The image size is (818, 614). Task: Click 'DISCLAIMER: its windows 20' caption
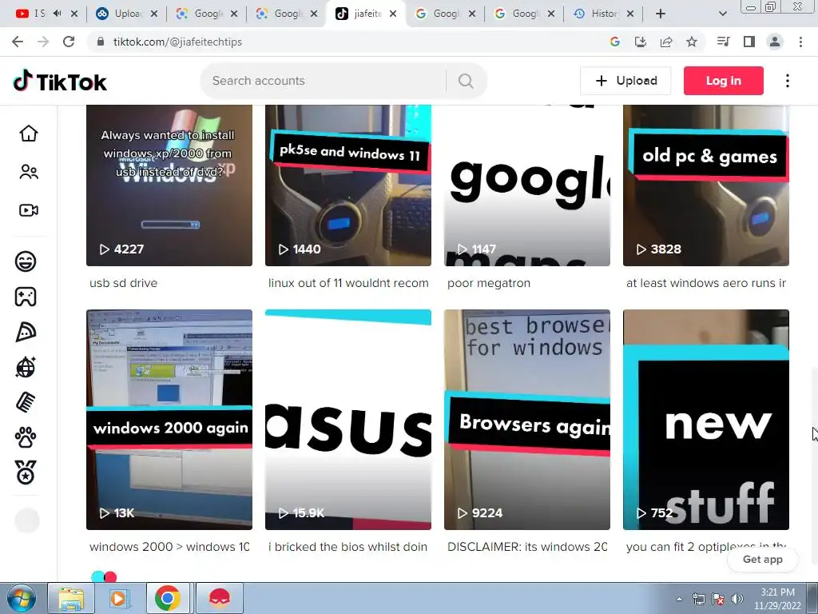pos(527,547)
